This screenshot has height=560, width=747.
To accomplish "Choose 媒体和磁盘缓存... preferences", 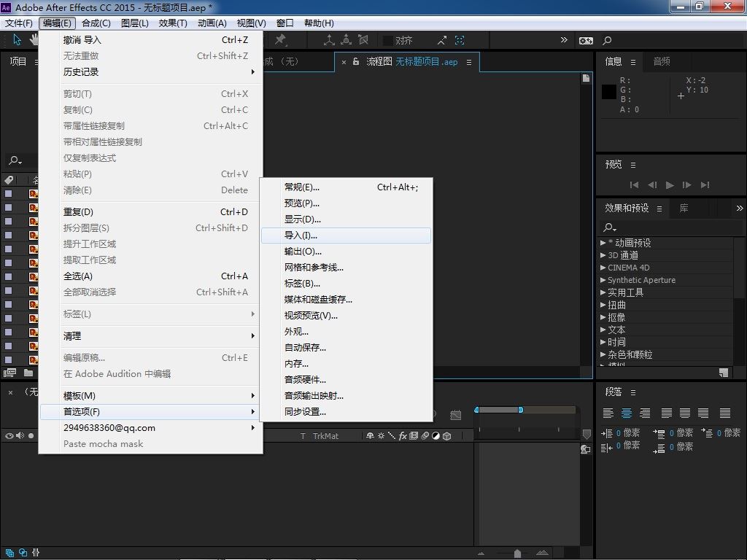I will (x=346, y=300).
